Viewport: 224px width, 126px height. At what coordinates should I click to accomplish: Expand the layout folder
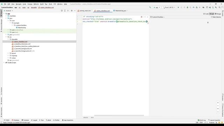pos(8,53)
